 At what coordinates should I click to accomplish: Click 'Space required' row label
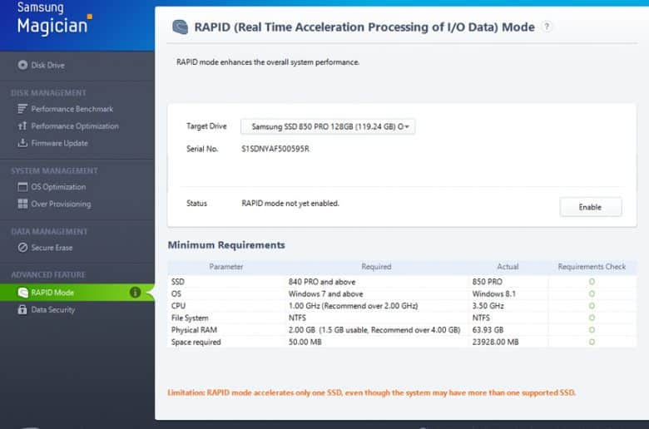click(196, 343)
